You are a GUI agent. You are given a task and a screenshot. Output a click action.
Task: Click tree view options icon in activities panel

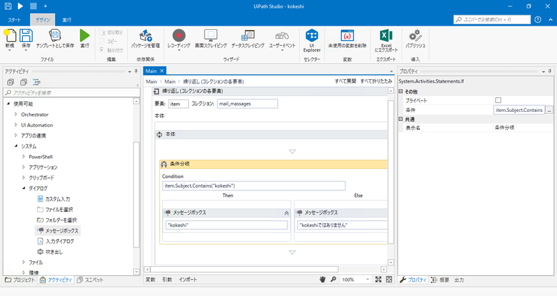(x=37, y=82)
